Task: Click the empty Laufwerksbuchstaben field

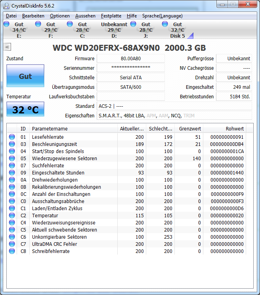Action: (131, 96)
